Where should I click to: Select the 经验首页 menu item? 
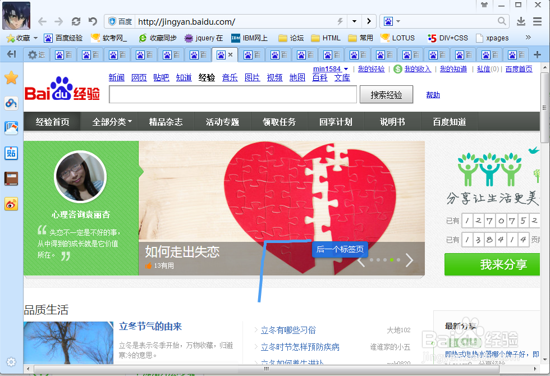(52, 122)
